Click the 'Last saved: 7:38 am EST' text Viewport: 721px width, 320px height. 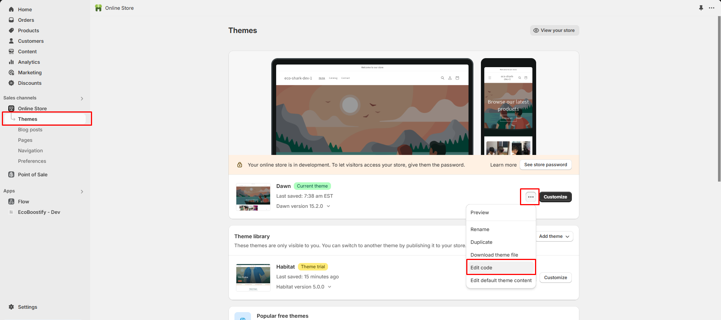click(x=305, y=196)
